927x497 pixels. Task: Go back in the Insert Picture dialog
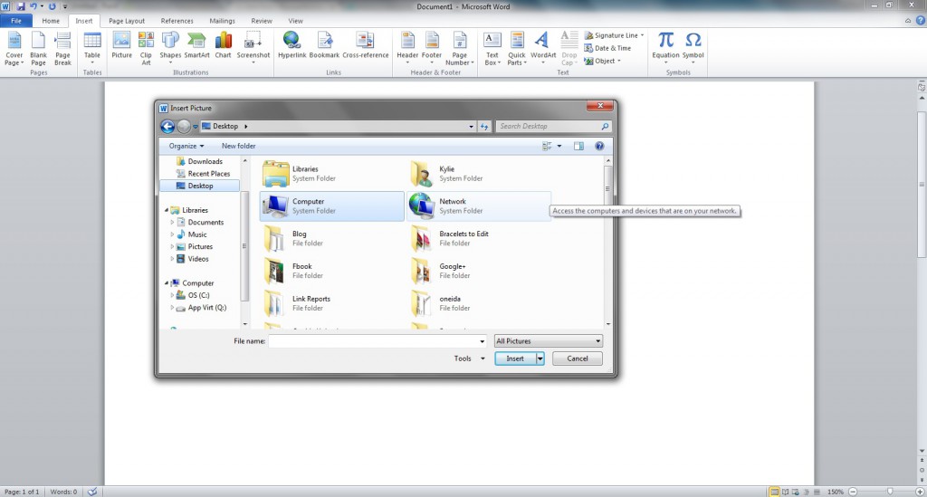[x=167, y=126]
